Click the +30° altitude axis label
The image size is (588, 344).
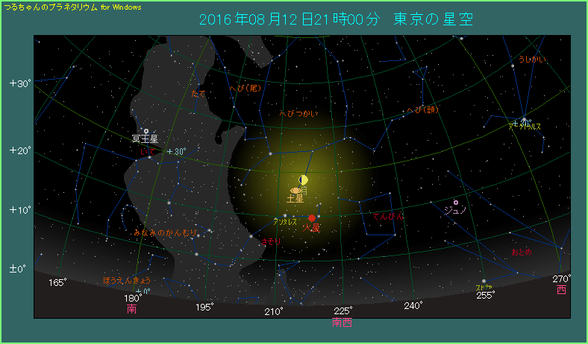(19, 83)
